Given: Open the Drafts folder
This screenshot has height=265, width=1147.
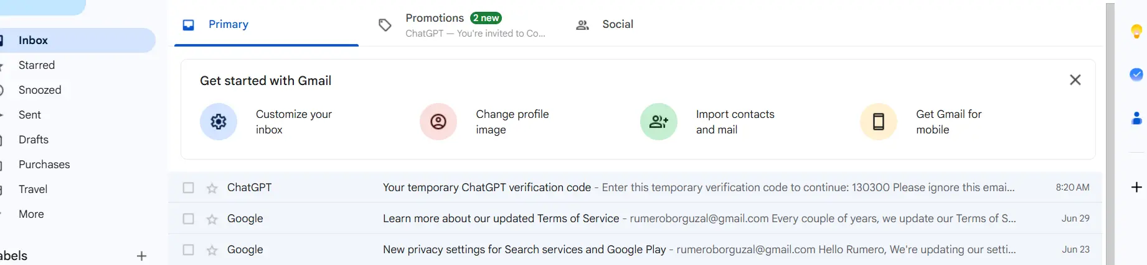Looking at the screenshot, I should click(34, 140).
